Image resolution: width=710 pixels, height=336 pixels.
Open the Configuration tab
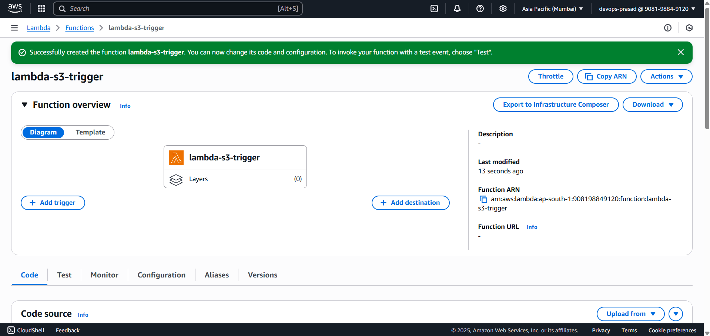161,275
